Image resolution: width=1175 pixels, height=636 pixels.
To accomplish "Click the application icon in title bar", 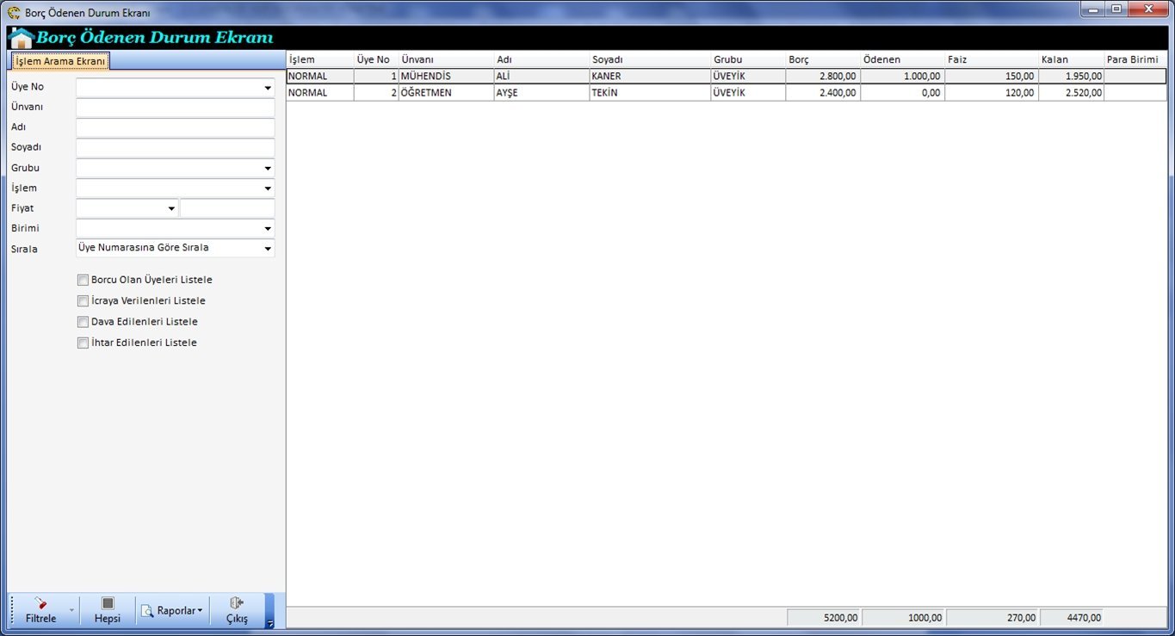I will coord(14,13).
